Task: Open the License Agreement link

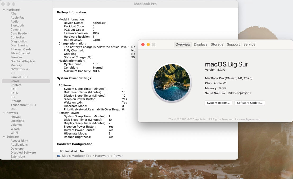Action: point(247,119)
